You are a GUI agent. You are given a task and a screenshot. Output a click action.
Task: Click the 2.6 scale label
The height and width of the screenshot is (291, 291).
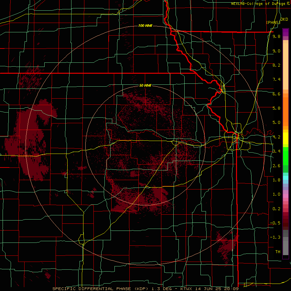pos(276,166)
